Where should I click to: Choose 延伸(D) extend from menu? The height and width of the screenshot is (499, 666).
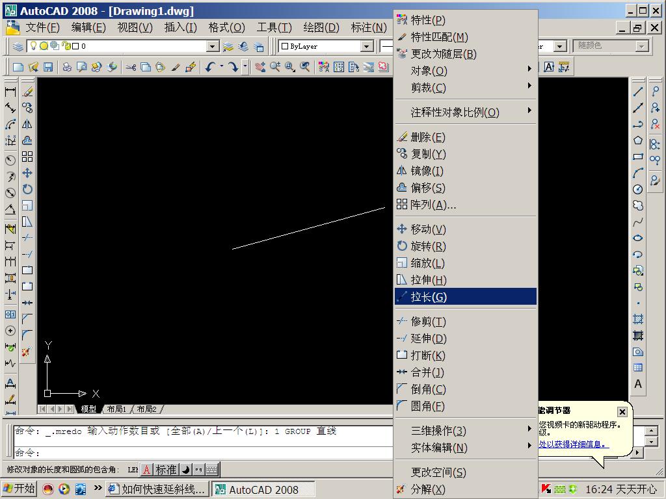click(466, 338)
